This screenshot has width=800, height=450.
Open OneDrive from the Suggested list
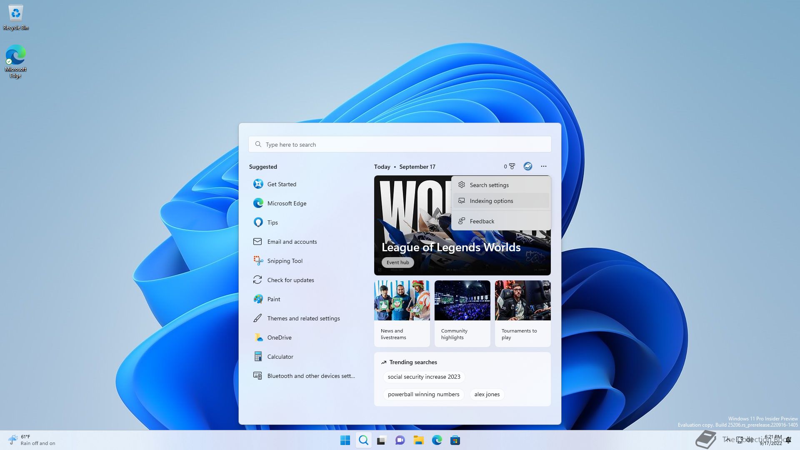click(x=279, y=337)
